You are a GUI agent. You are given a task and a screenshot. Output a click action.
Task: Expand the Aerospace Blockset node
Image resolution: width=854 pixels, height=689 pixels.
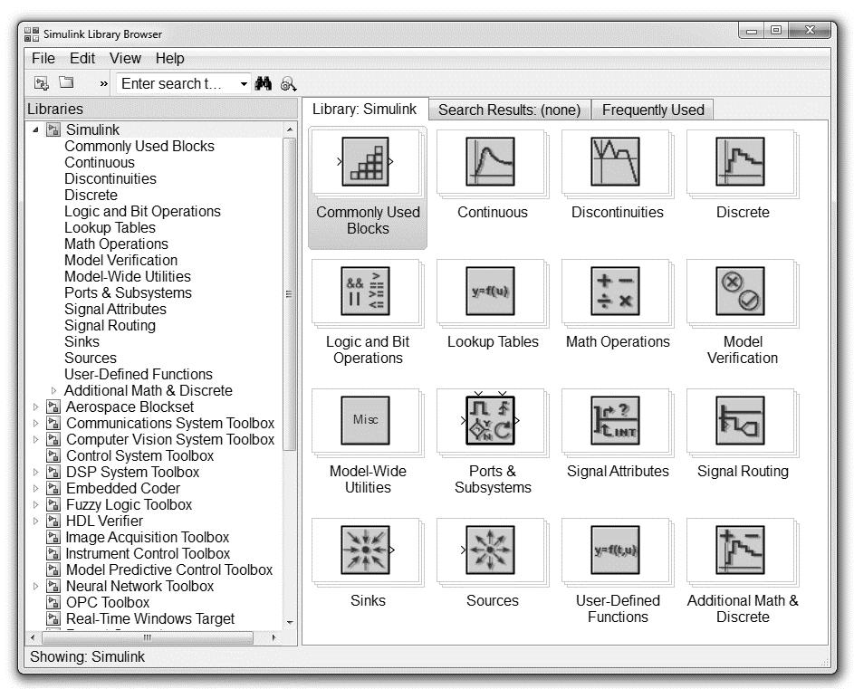click(36, 407)
